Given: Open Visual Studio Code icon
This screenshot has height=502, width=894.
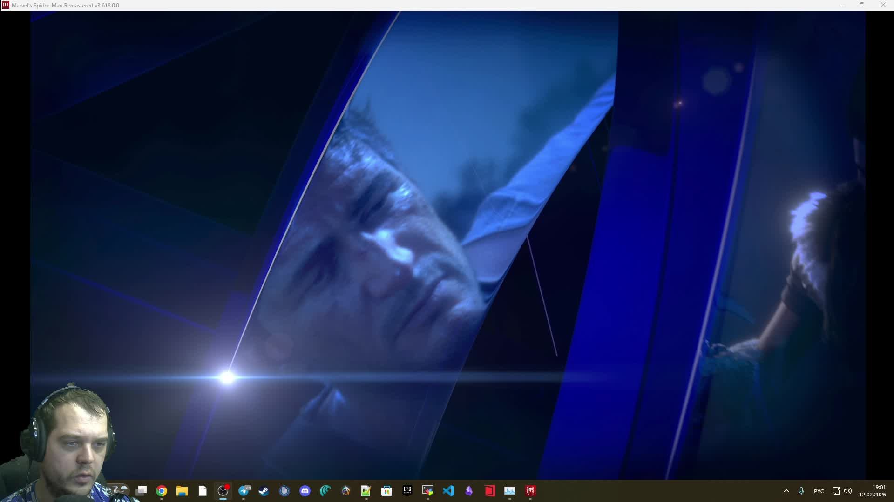Looking at the screenshot, I should point(448,491).
